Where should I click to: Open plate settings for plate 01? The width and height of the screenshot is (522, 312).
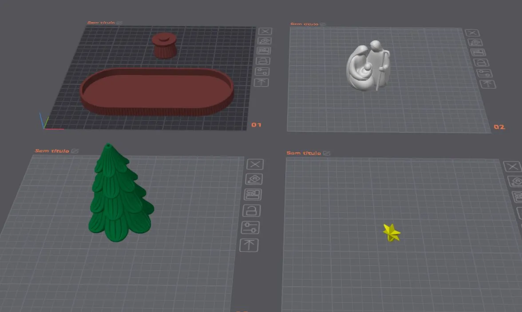point(262,71)
